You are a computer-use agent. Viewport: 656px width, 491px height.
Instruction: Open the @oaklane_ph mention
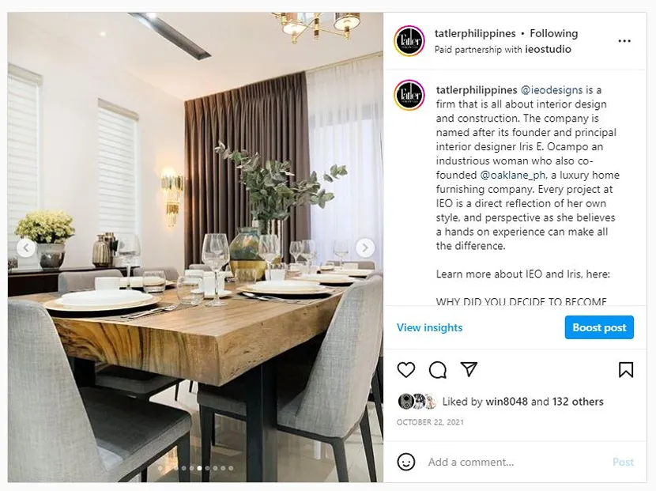coord(513,175)
